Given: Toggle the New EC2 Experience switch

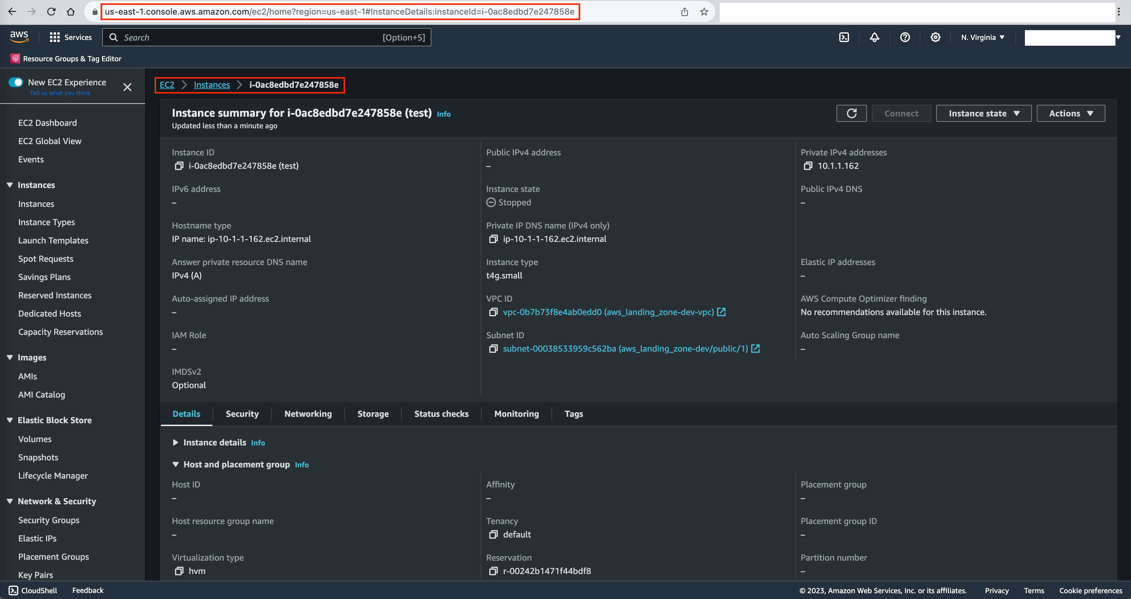Looking at the screenshot, I should click(x=16, y=82).
